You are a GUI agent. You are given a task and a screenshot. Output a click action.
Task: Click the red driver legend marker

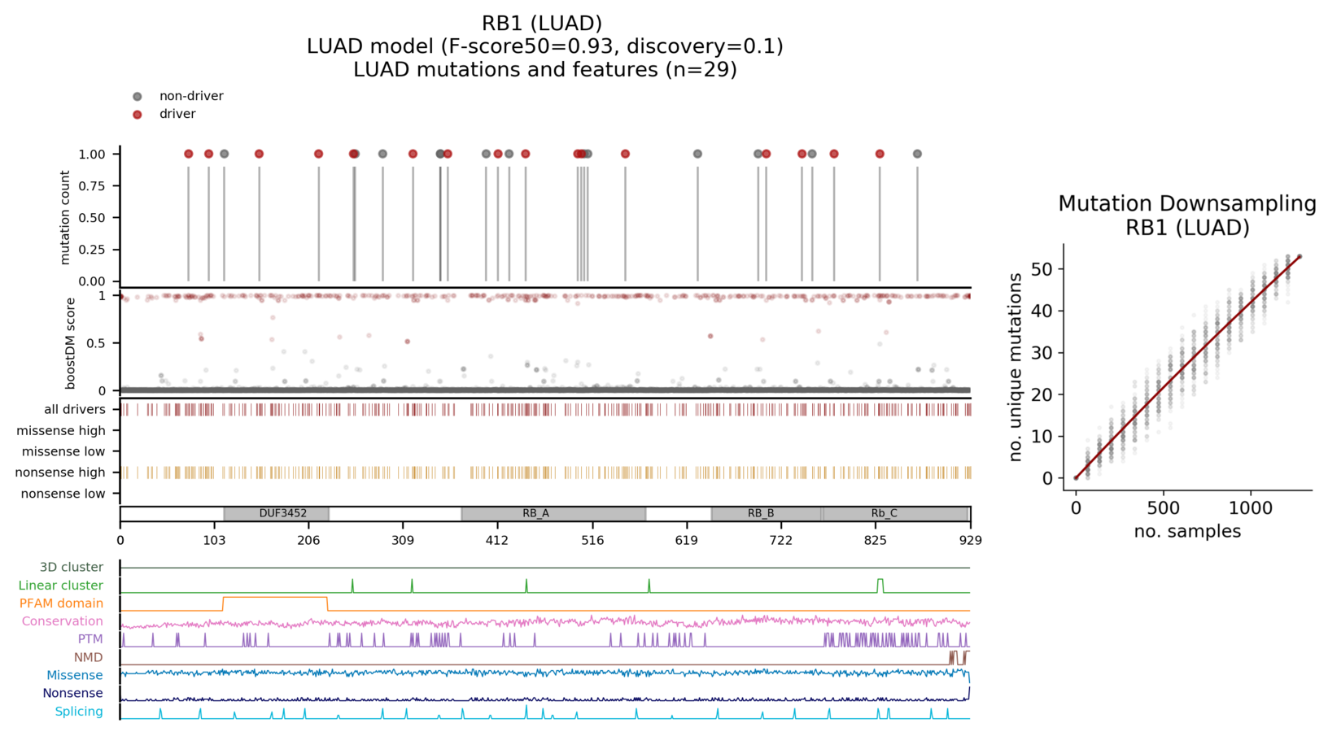pos(138,115)
